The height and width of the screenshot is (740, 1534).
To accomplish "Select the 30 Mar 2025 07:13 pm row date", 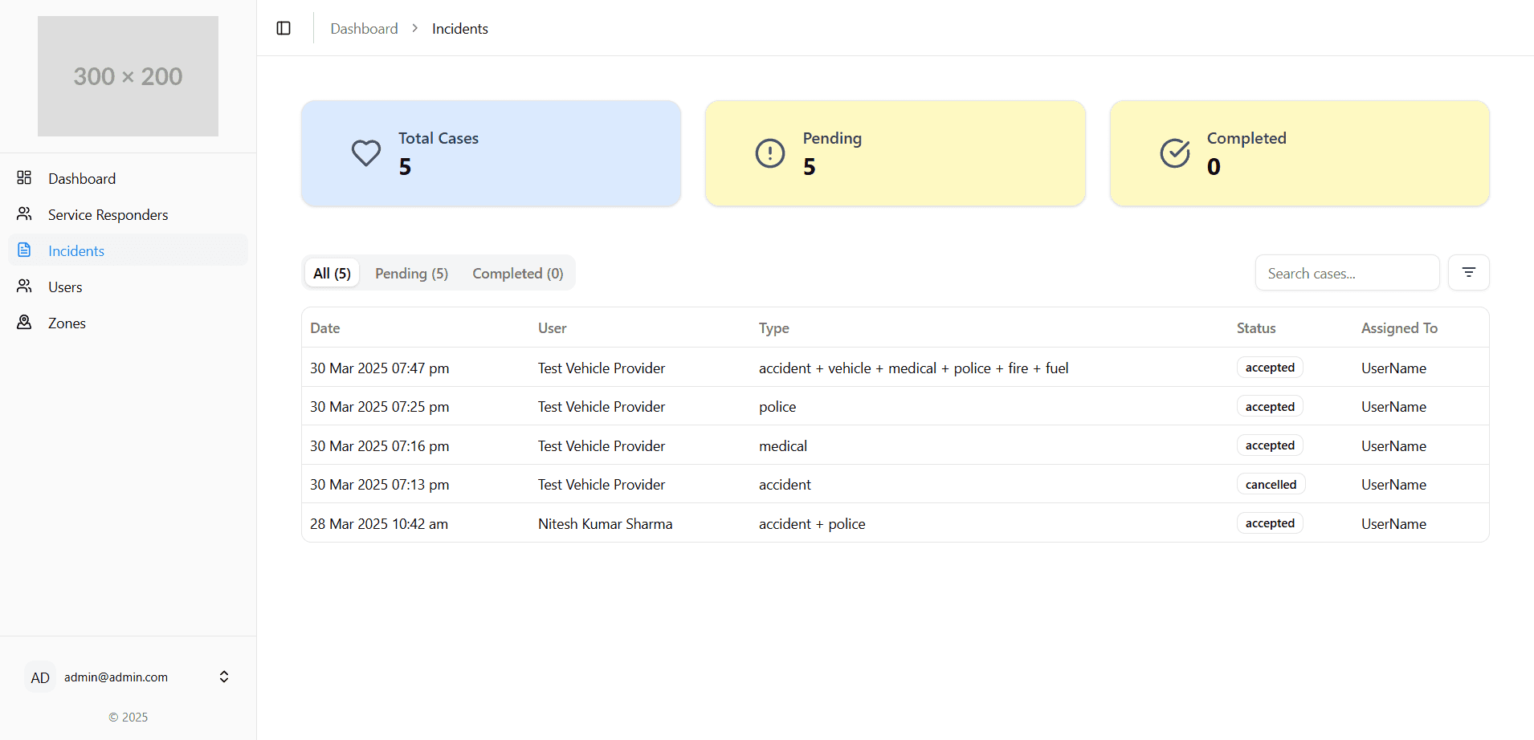I will 379,484.
